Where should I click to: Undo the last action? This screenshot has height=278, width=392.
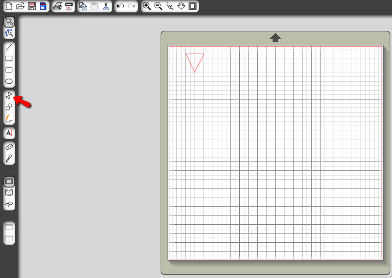120,6
